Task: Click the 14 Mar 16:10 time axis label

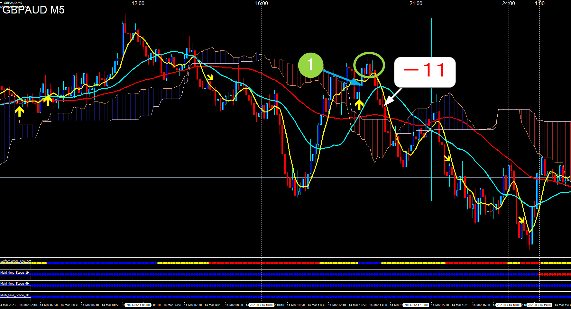Action: click(460, 305)
